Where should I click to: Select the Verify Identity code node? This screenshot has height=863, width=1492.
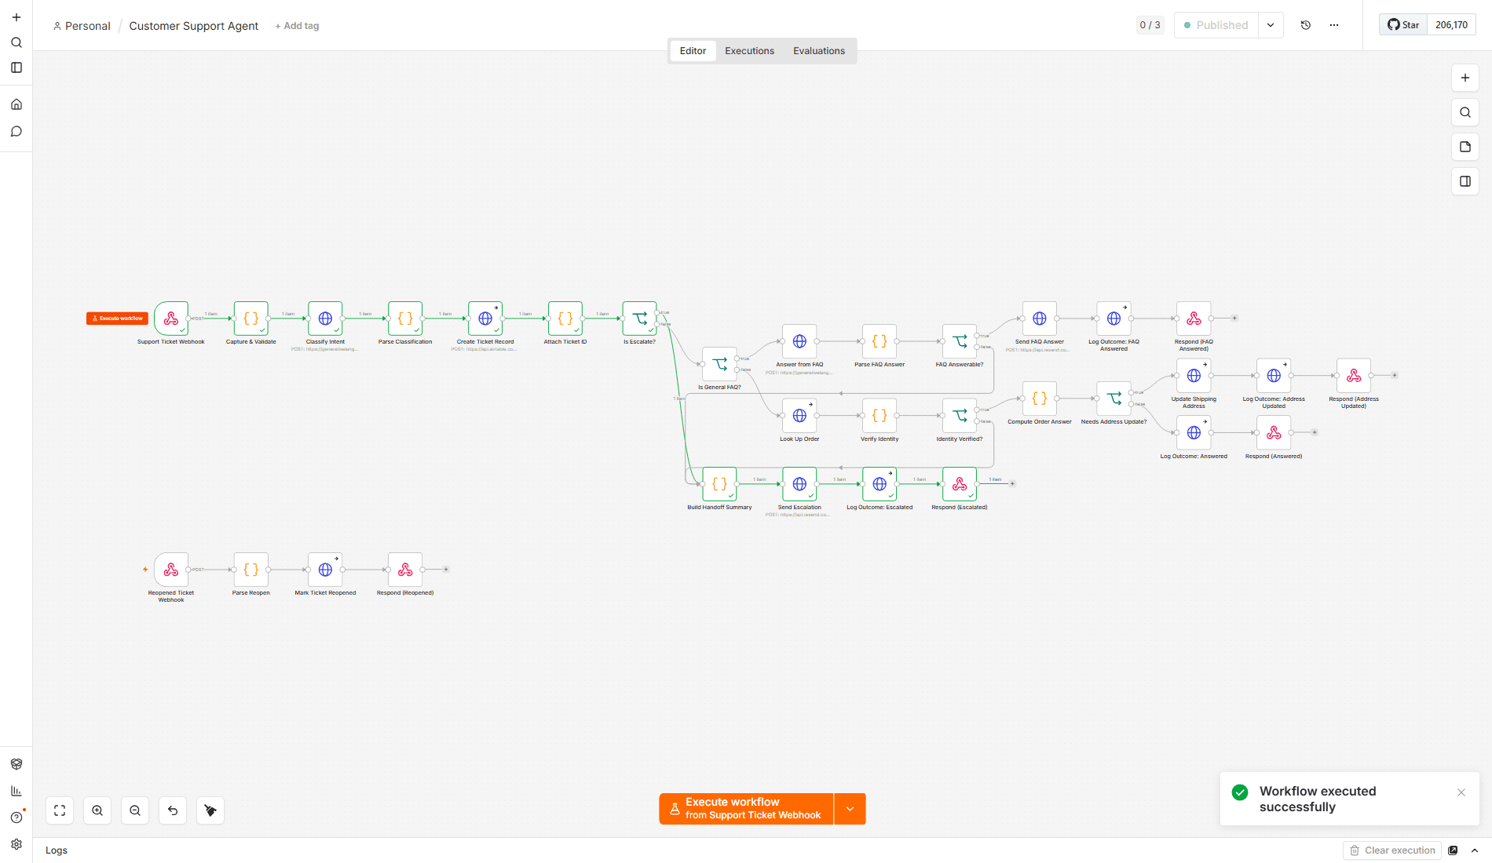(x=879, y=416)
